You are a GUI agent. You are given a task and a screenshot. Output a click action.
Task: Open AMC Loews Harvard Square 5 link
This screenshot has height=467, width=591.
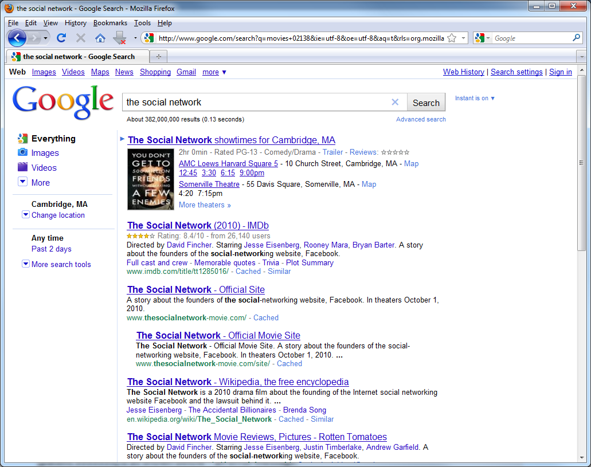pyautogui.click(x=228, y=163)
